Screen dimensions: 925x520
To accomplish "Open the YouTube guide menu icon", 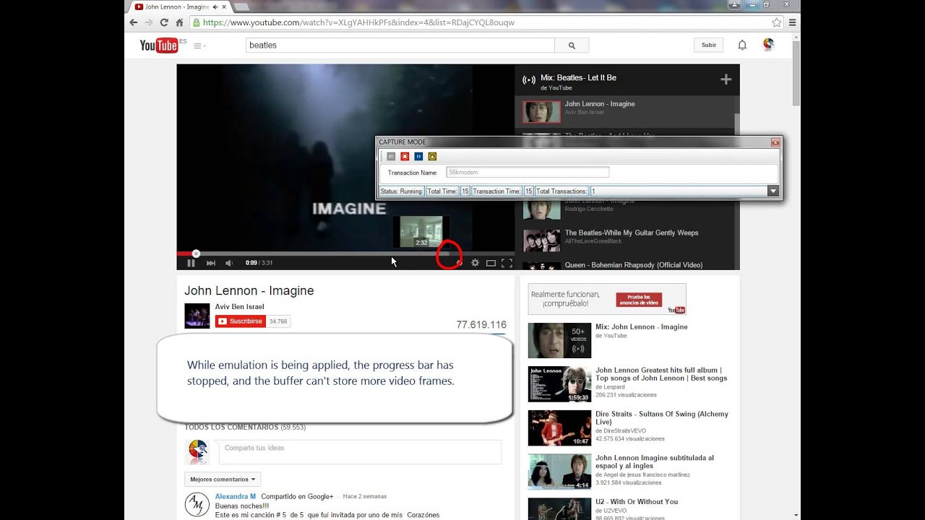I will (199, 45).
